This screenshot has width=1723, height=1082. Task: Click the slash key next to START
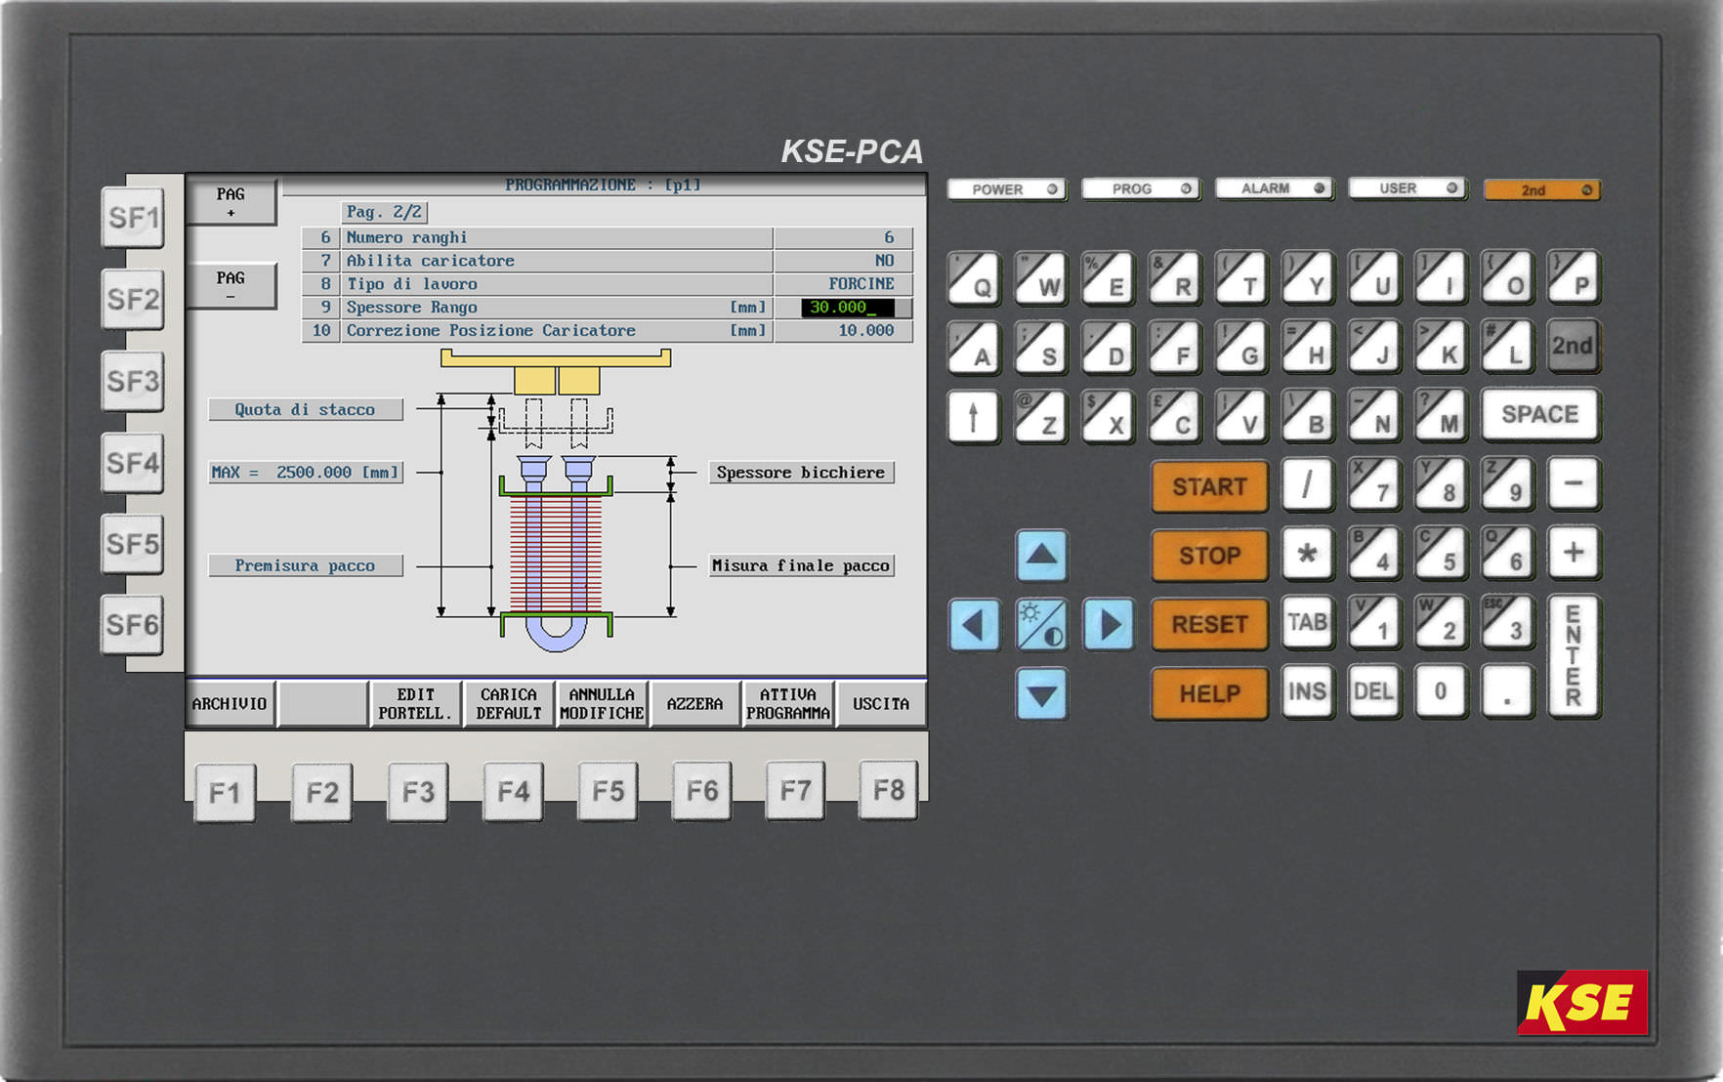(1307, 484)
